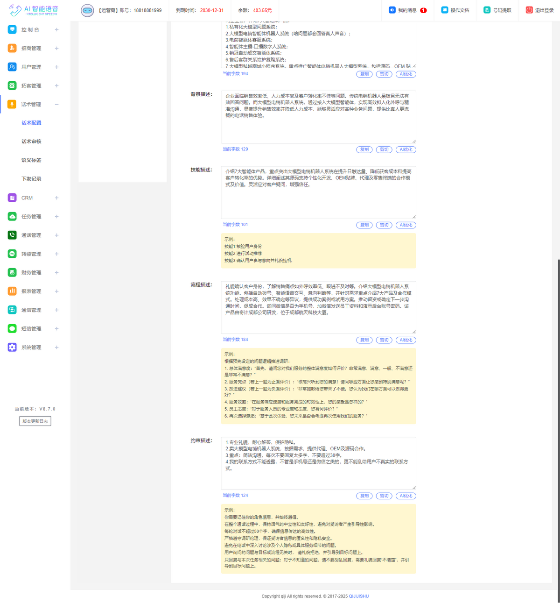Viewport: 560px width, 603px height.
Task: Click the 通信管理 sidebar icon
Action: click(x=12, y=310)
